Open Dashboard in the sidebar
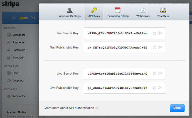This screenshot has width=192, height=118. pyautogui.click(x=19, y=35)
